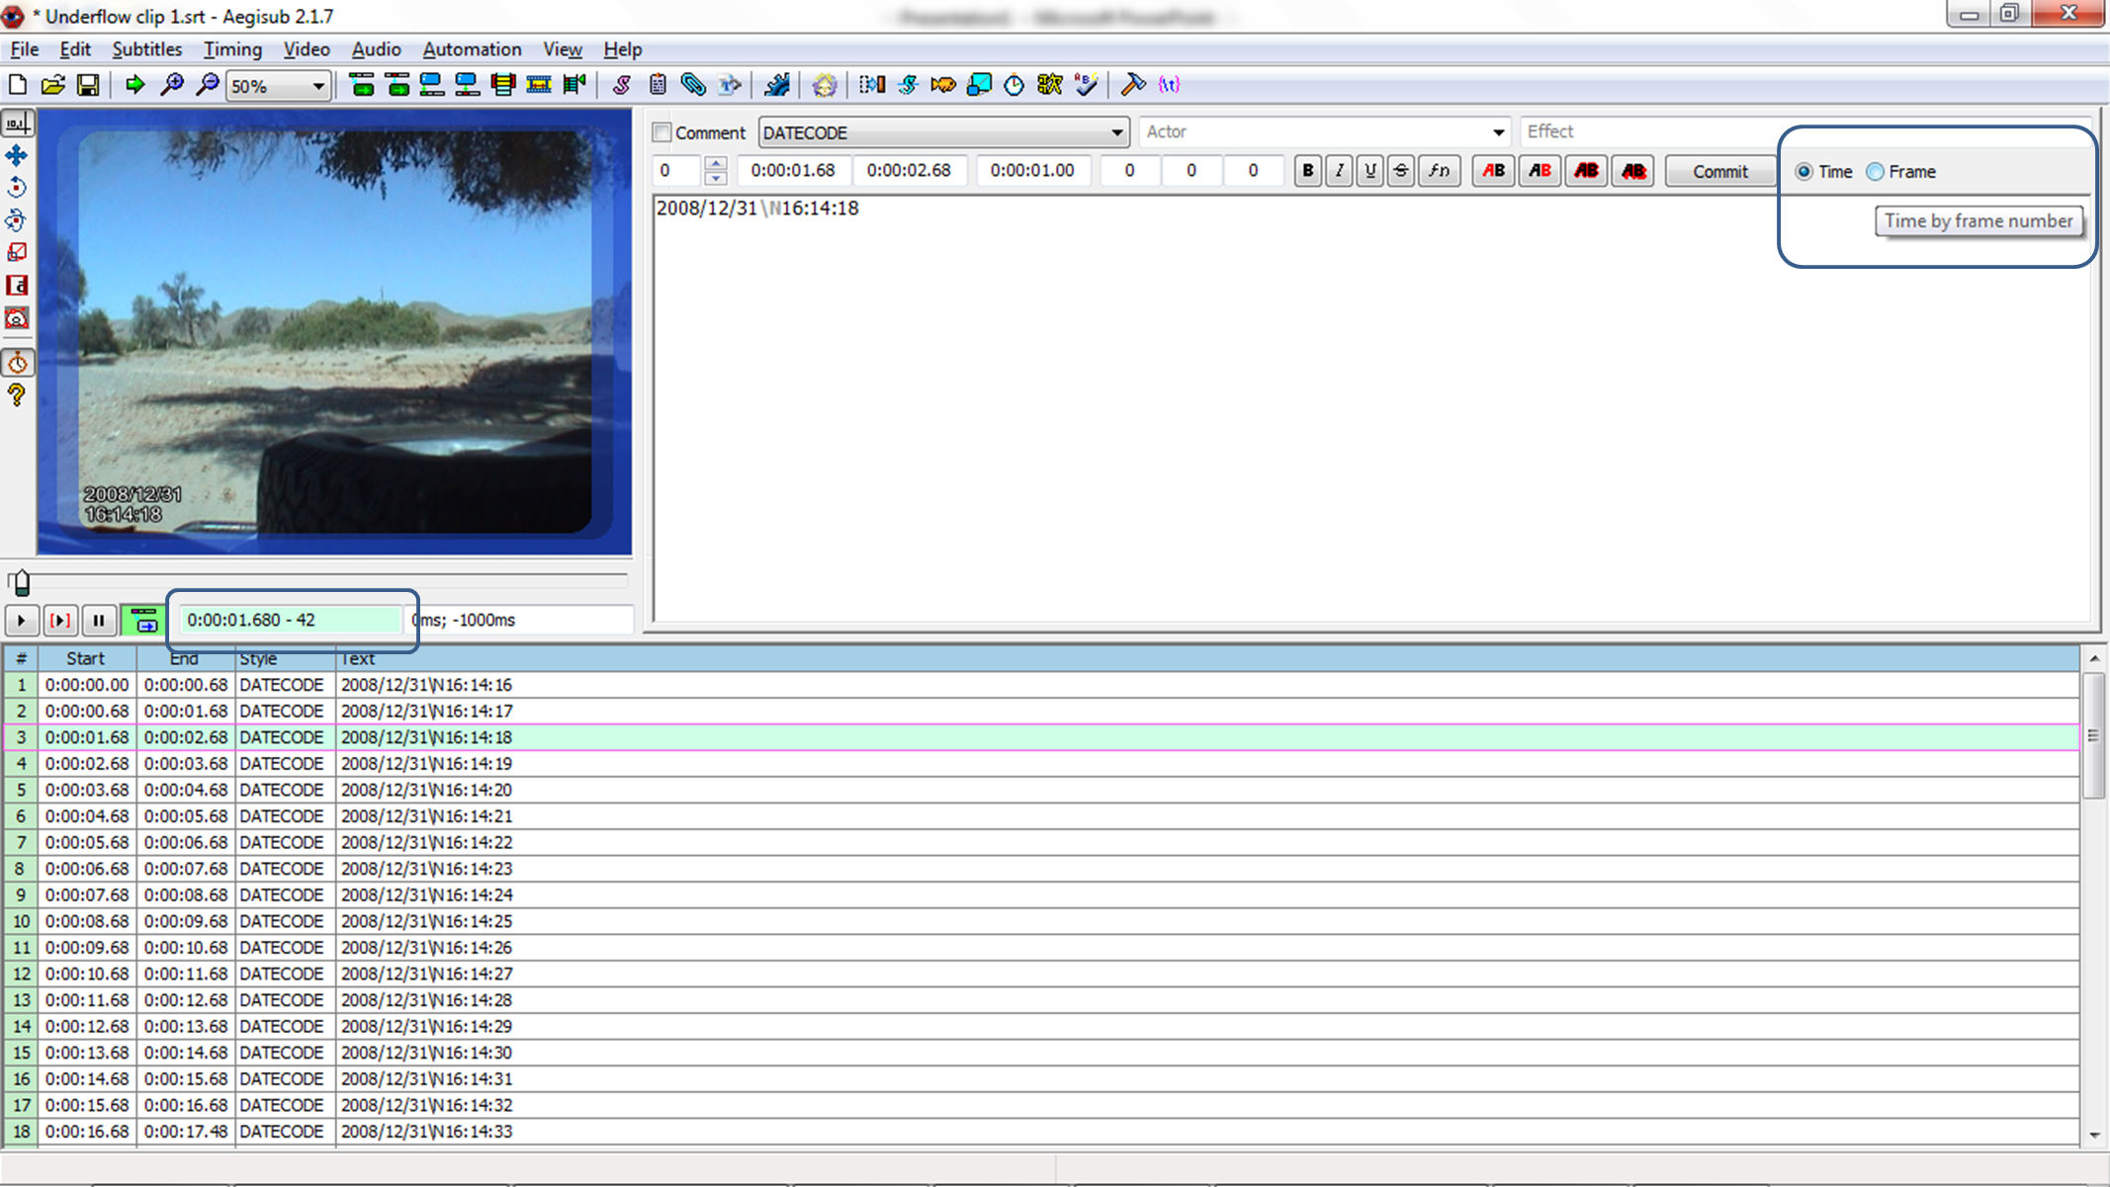Snap subtitle end to video icon

point(468,85)
